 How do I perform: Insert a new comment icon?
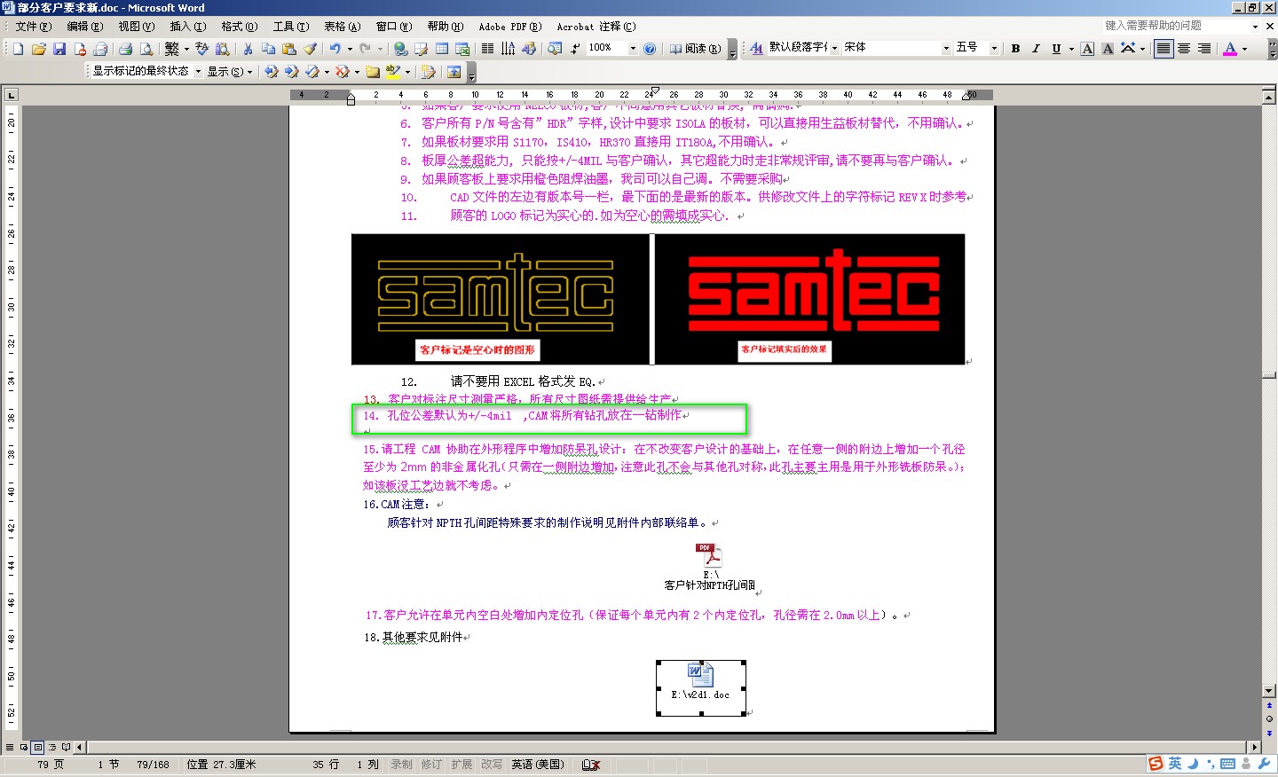373,72
